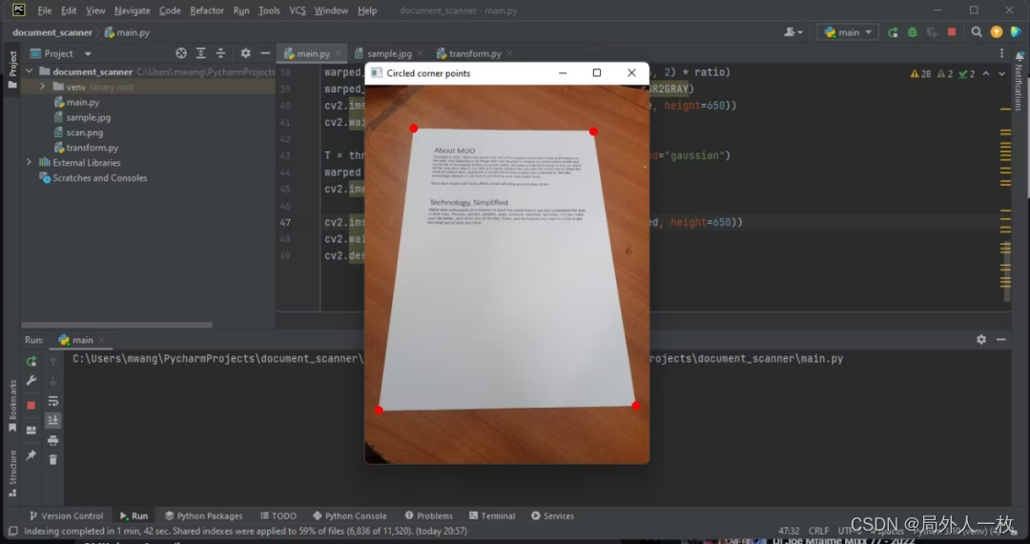Image resolution: width=1030 pixels, height=544 pixels.
Task: Click the Select Opened File target icon
Action: [x=181, y=53]
